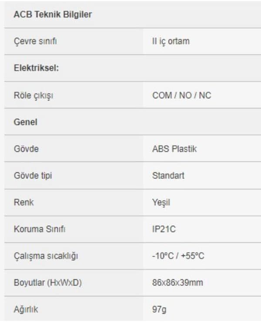261x322 pixels.
Task: Click the ACB Teknik Bilgiler header
Action: point(53,14)
